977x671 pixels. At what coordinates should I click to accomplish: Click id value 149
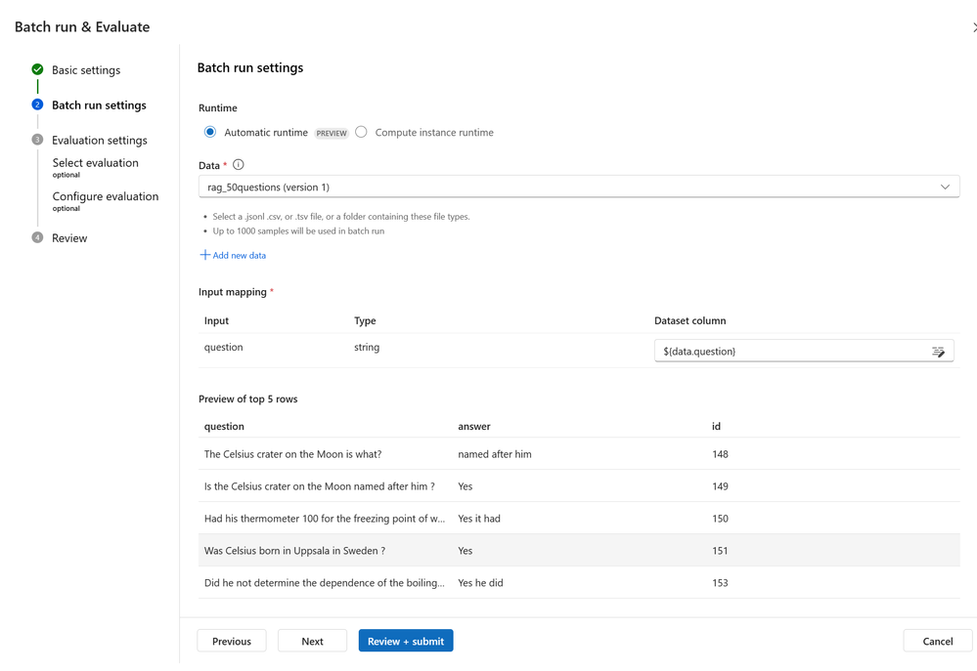click(721, 486)
